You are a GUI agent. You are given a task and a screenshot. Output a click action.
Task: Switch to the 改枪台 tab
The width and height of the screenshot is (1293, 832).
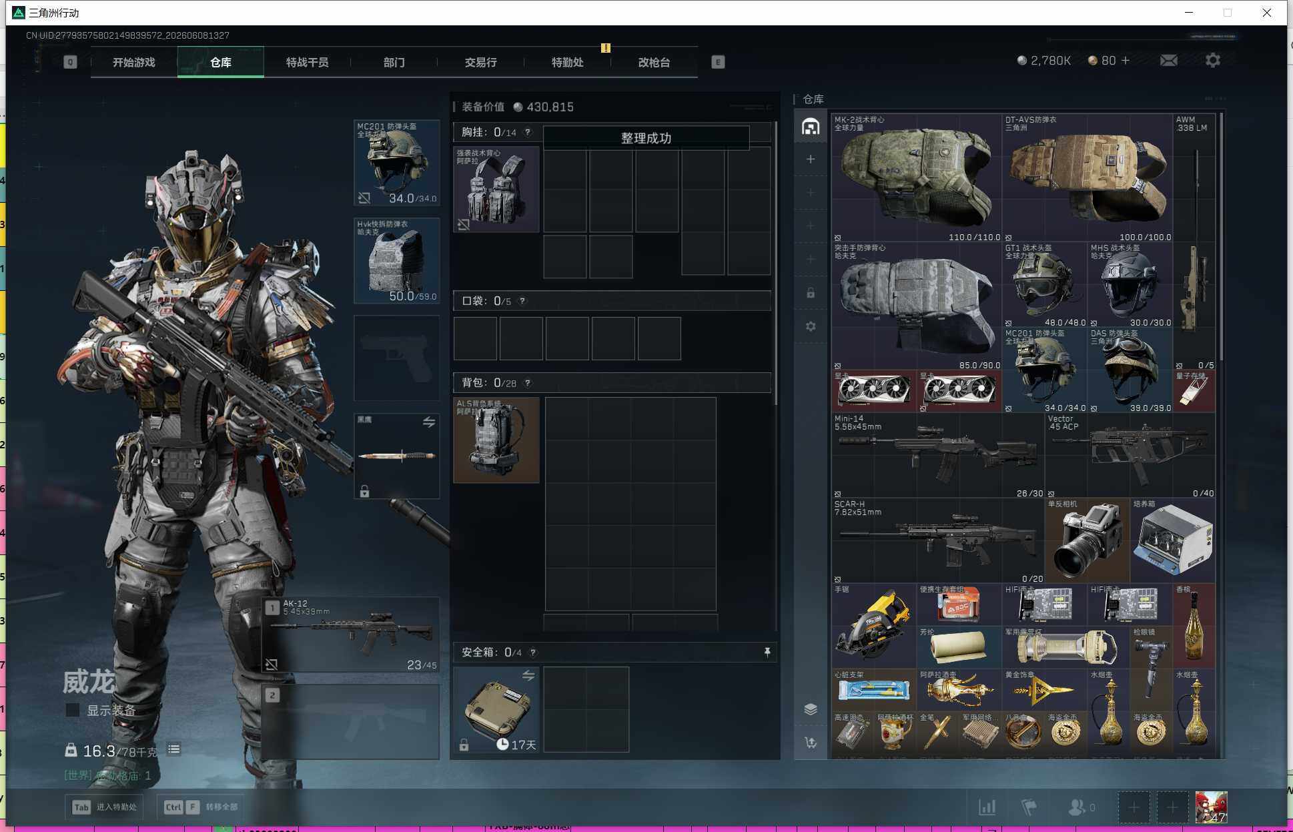coord(655,62)
